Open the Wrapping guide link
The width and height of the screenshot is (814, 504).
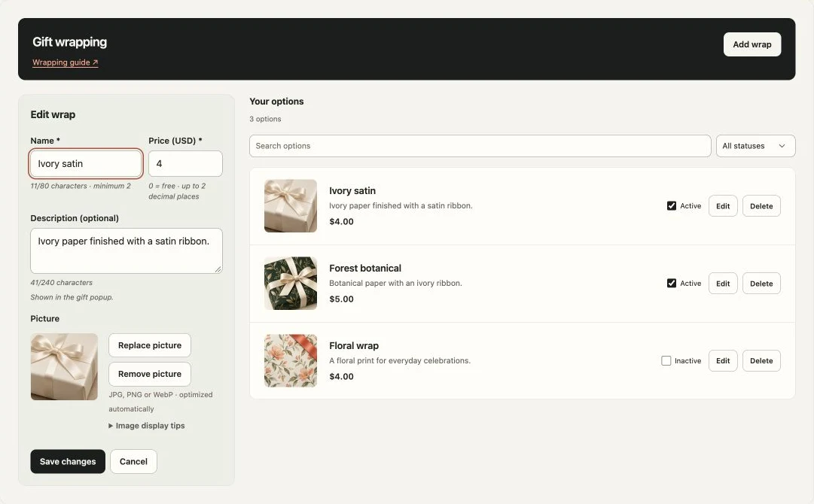[x=65, y=62]
